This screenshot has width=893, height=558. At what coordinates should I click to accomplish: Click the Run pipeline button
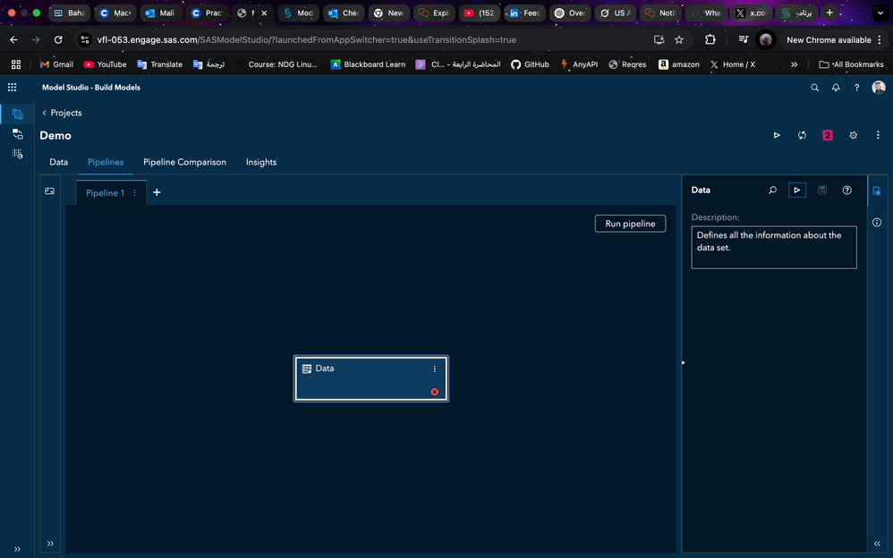pyautogui.click(x=630, y=224)
